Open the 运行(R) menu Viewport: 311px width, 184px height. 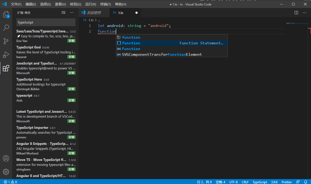click(x=91, y=4)
